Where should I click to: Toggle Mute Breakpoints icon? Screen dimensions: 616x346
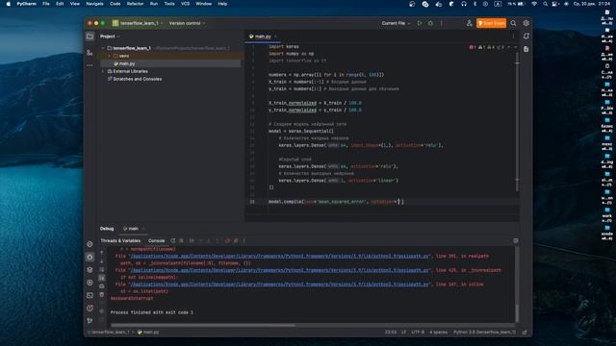[x=236, y=241]
